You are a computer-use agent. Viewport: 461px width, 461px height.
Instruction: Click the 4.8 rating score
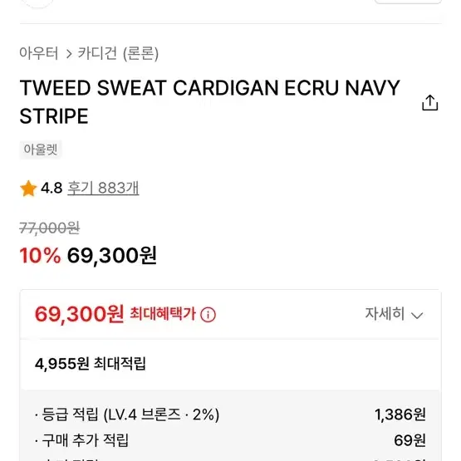click(x=51, y=188)
